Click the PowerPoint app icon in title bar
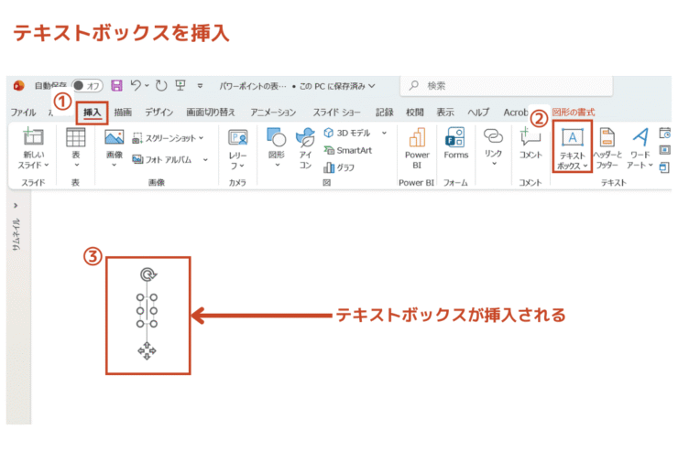 tap(18, 85)
